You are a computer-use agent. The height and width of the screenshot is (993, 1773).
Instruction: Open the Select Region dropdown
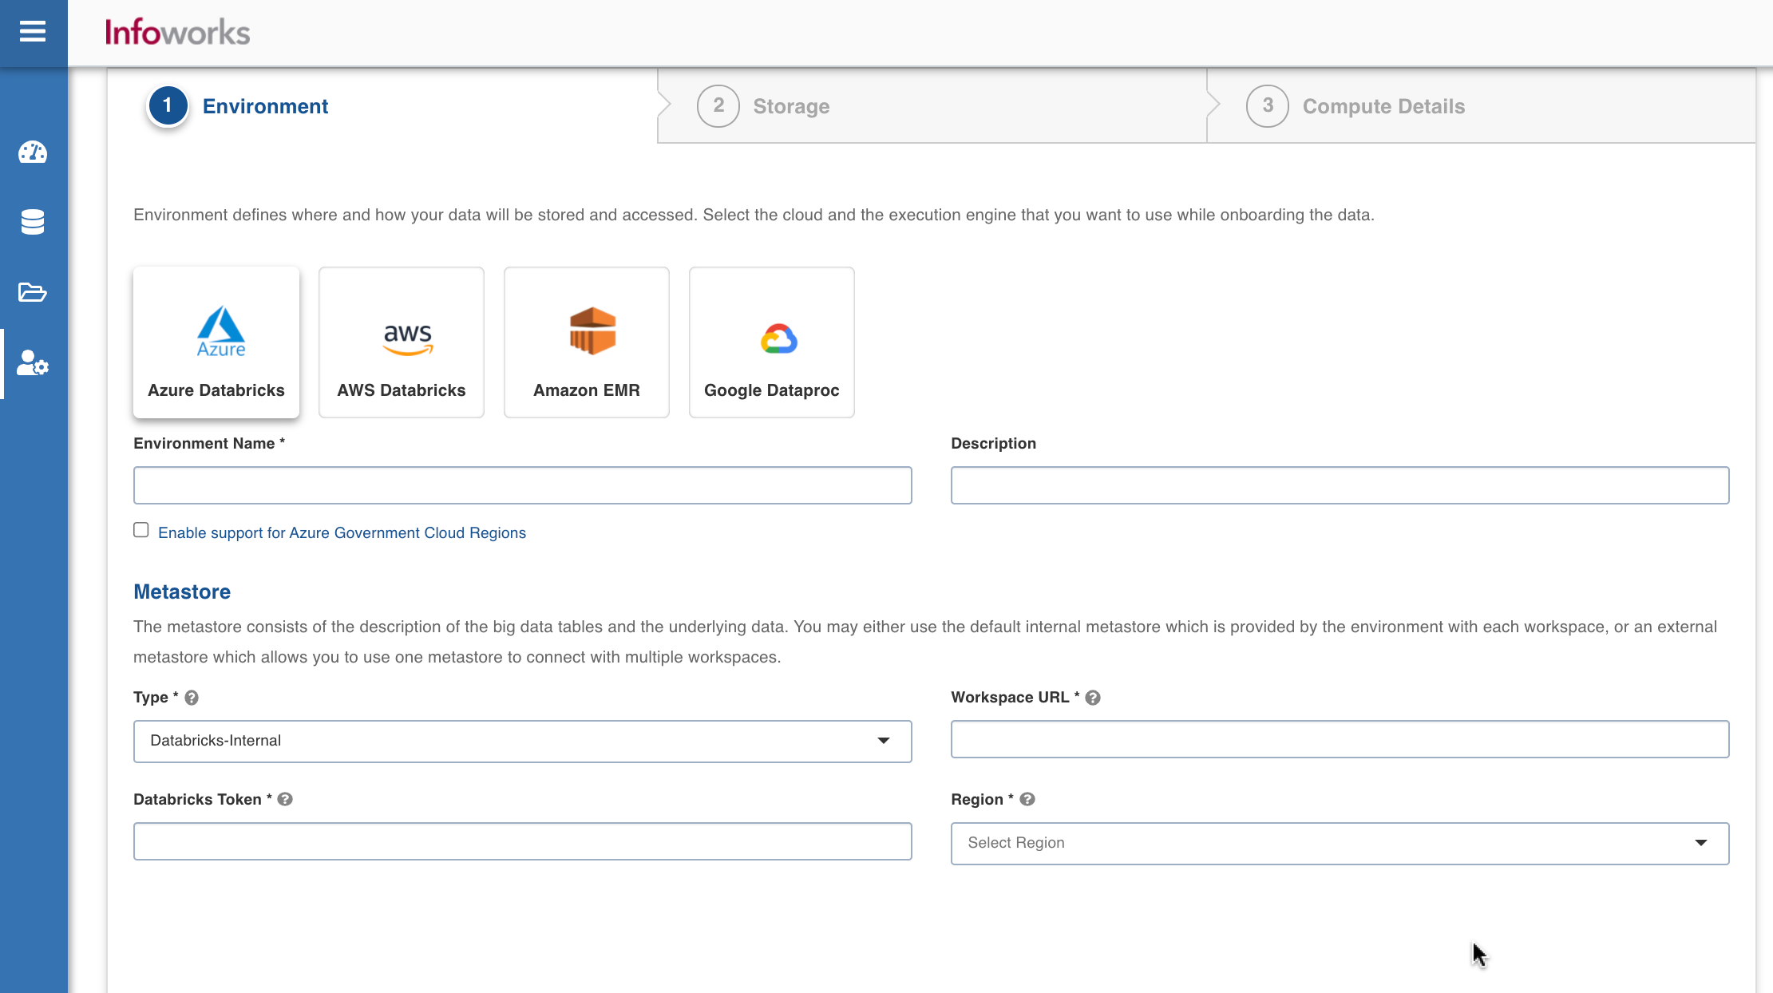[1340, 843]
